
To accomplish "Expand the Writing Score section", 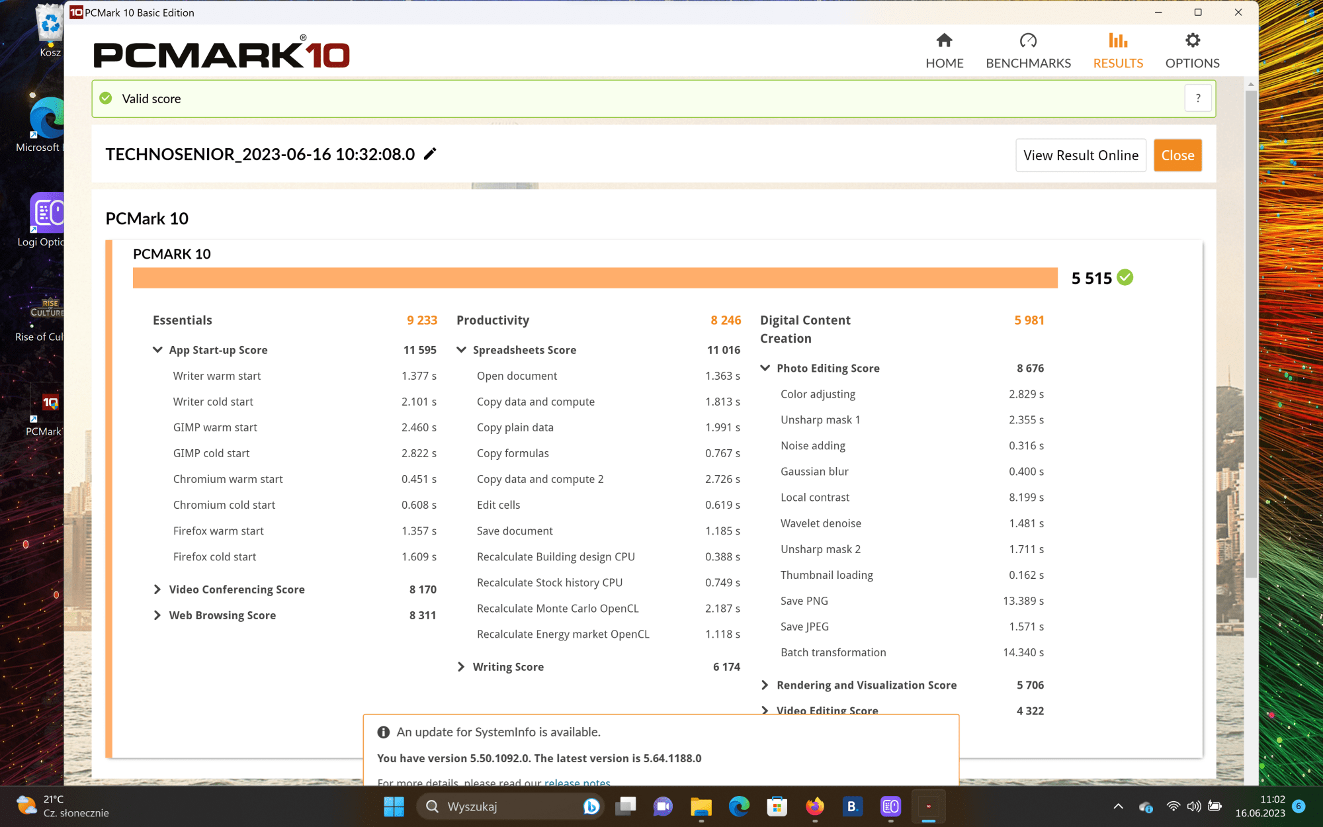I will [x=461, y=667].
